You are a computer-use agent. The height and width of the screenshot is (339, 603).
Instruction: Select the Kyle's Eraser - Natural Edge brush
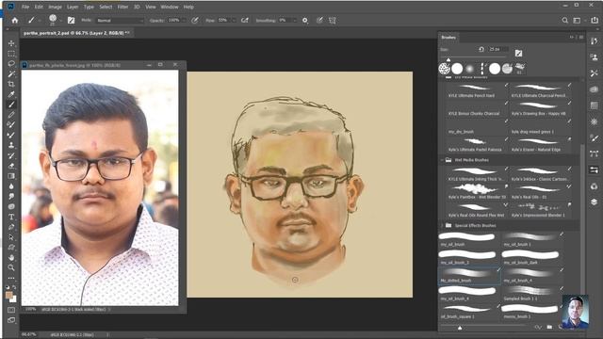tap(540, 145)
